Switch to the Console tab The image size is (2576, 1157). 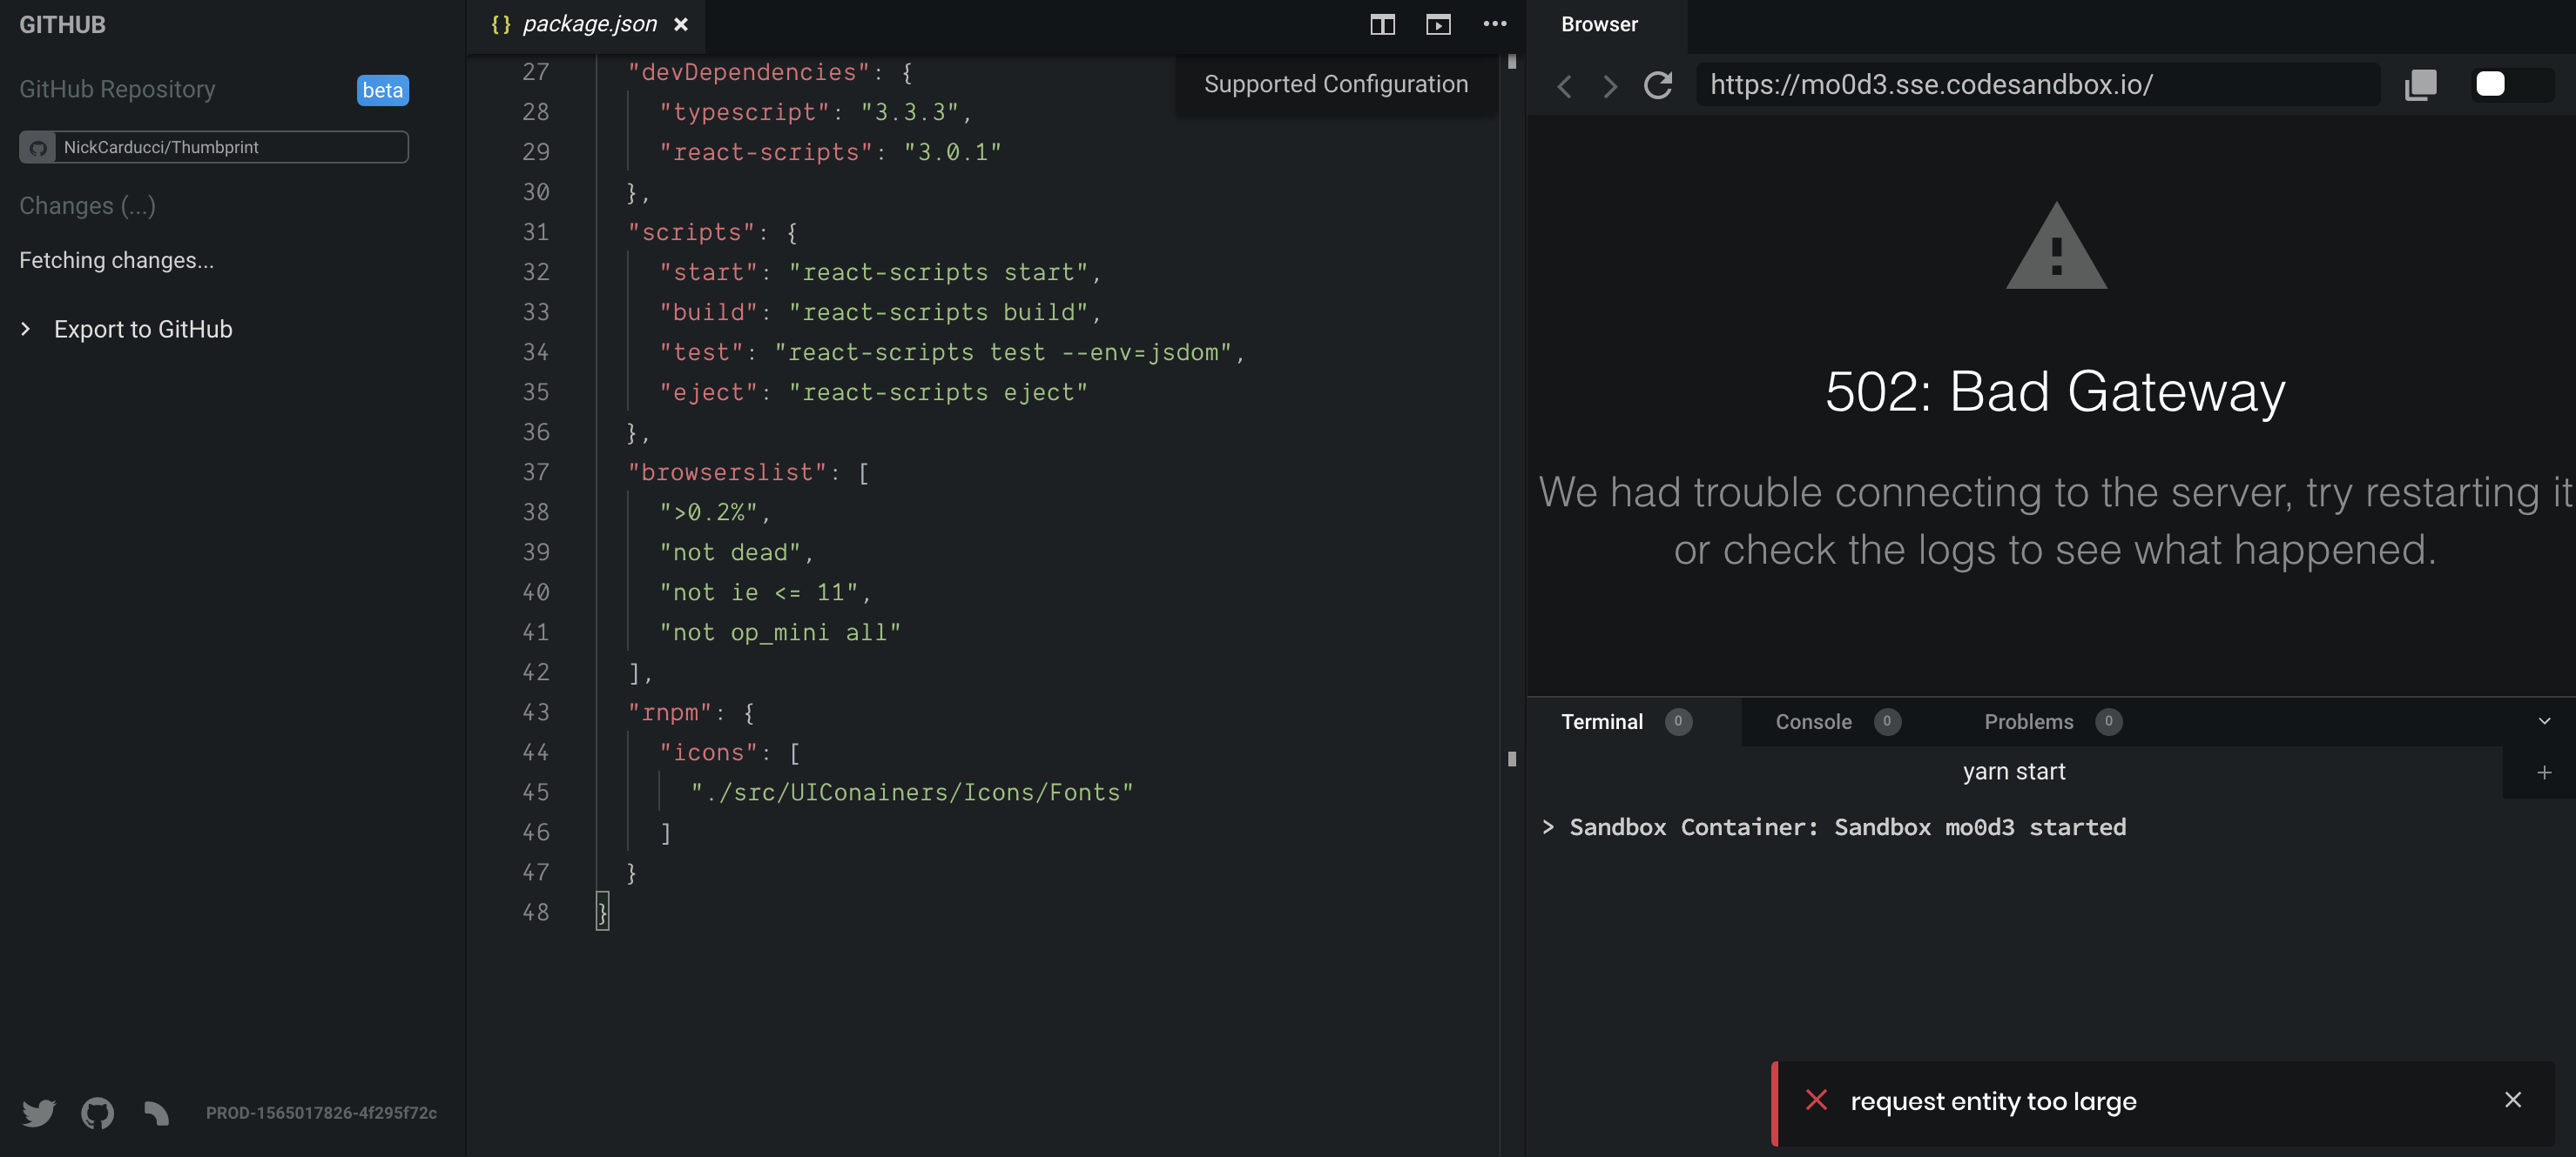click(x=1813, y=721)
